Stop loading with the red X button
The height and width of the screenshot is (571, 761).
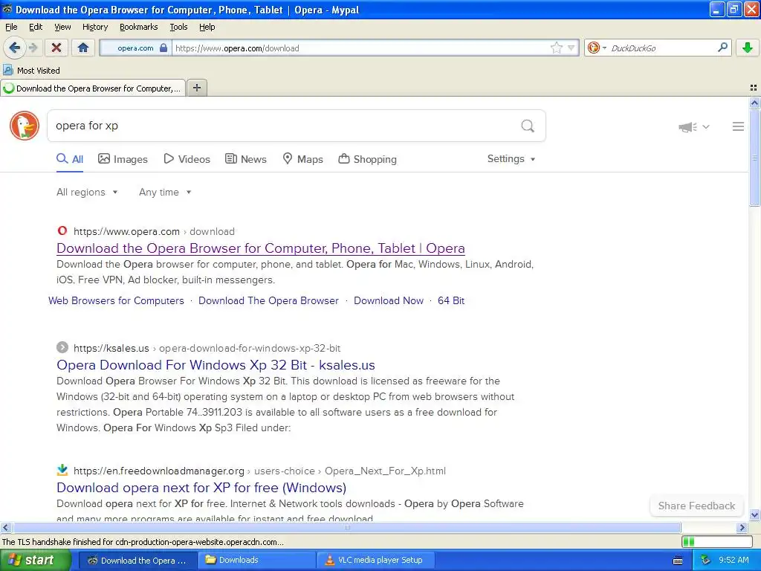[x=56, y=48]
